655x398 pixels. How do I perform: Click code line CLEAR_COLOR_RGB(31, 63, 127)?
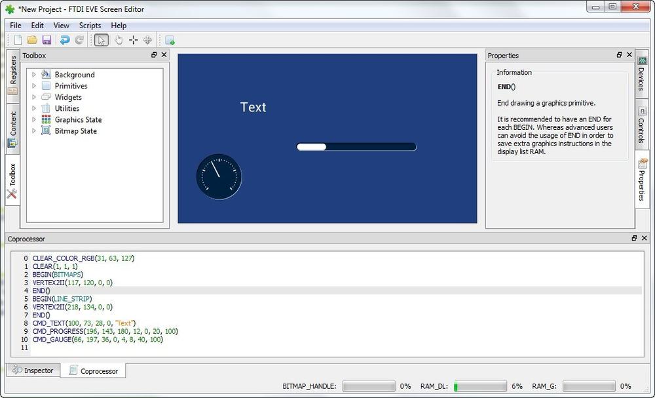point(84,258)
